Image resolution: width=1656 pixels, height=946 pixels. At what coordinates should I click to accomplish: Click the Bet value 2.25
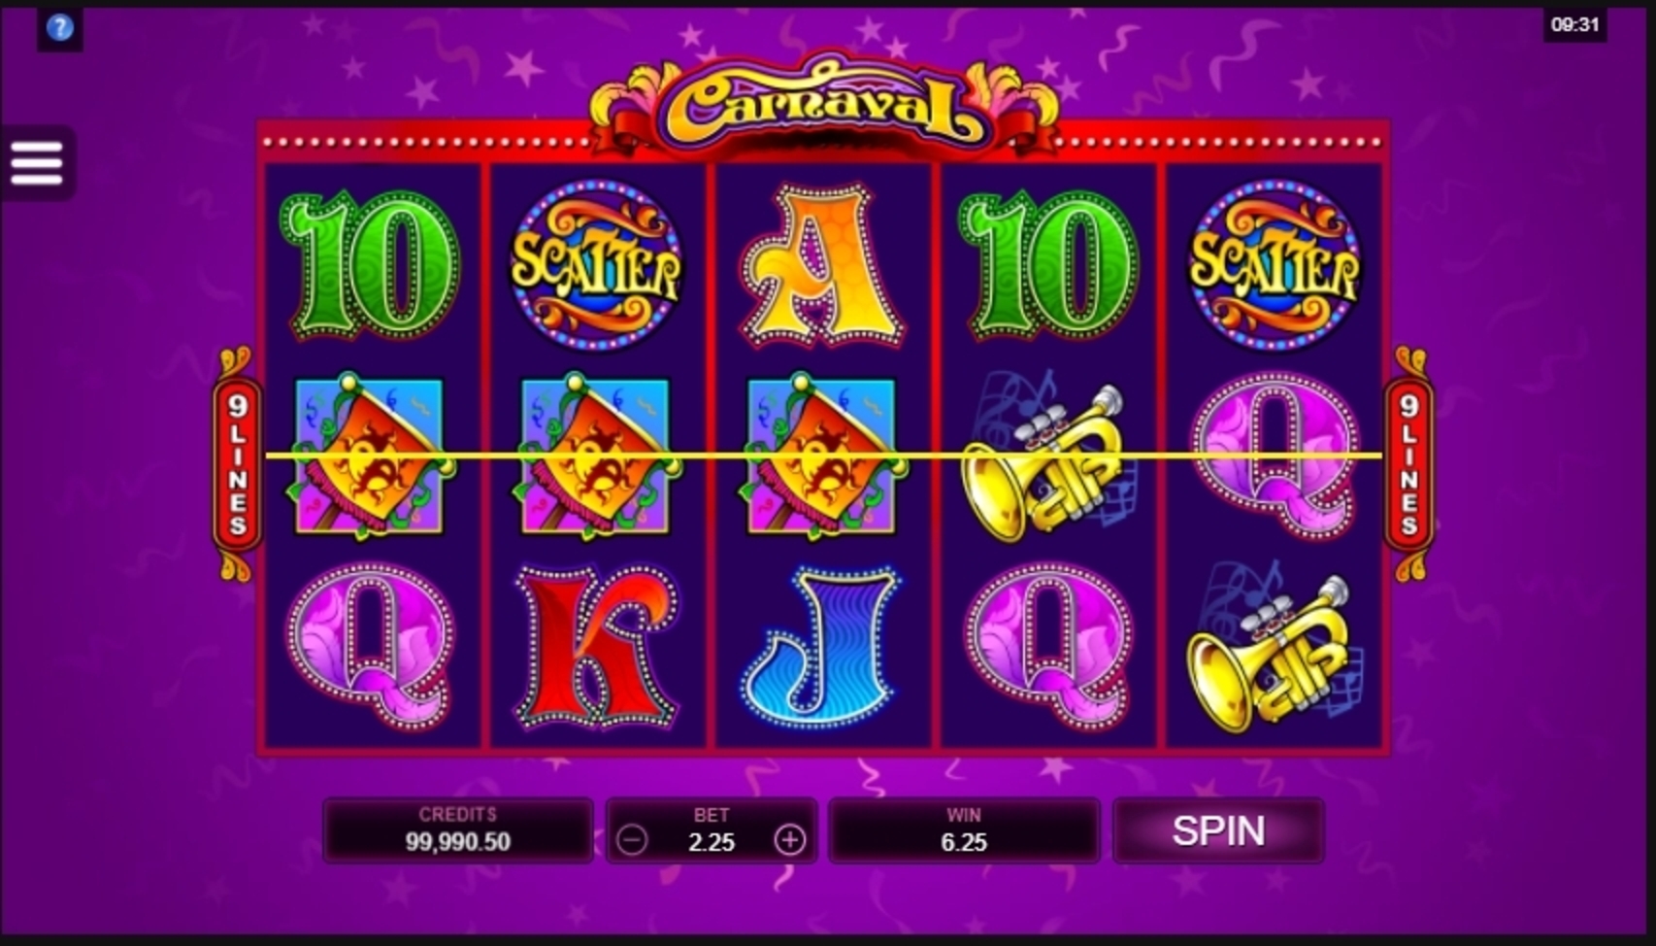pyautogui.click(x=712, y=842)
